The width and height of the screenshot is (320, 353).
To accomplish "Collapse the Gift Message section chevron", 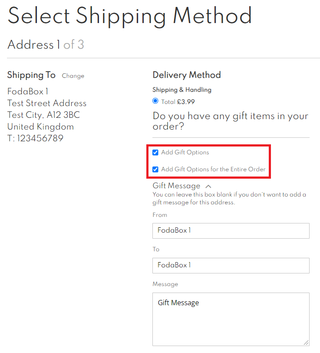I will [x=208, y=186].
